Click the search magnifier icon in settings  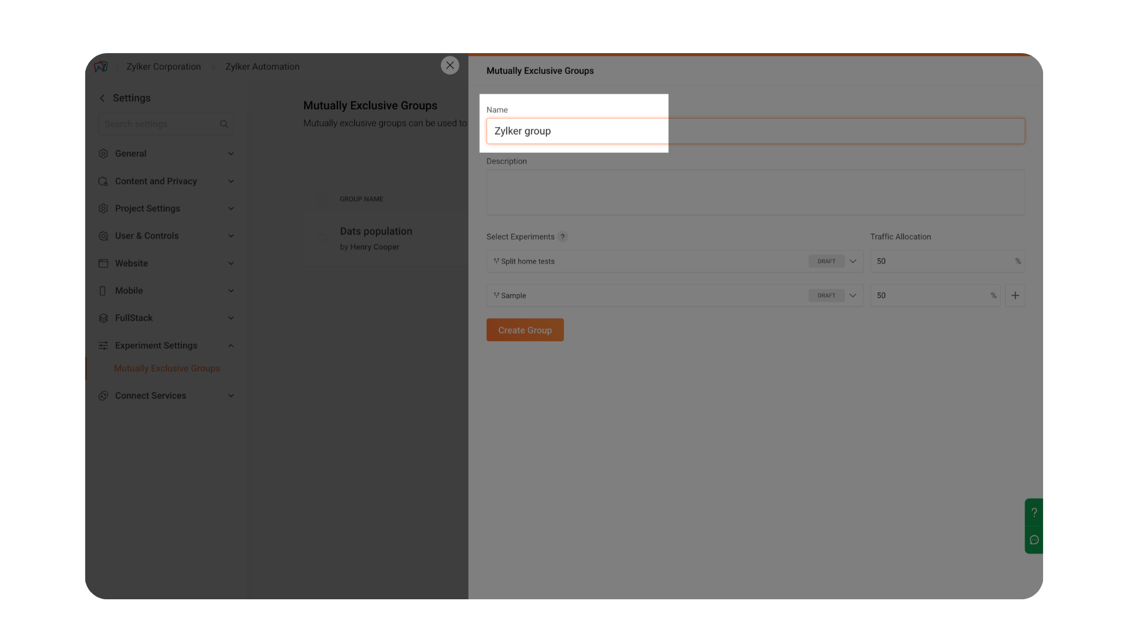tap(224, 124)
